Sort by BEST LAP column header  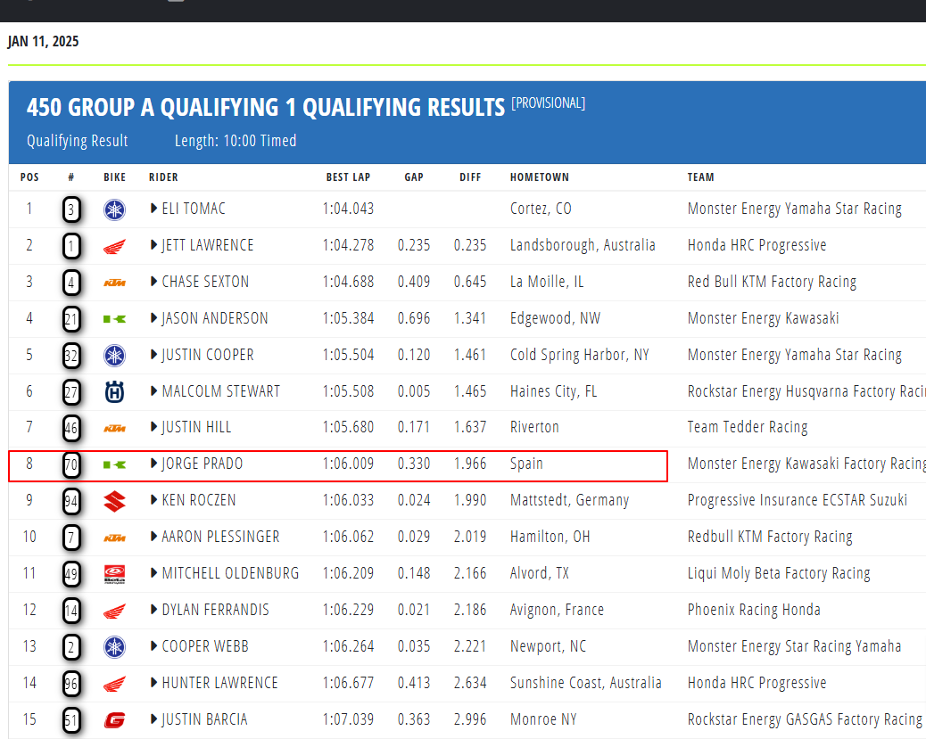click(x=348, y=177)
